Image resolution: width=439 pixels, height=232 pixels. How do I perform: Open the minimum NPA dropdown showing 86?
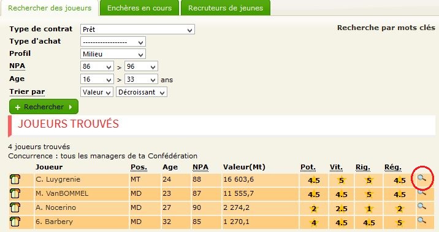pyautogui.click(x=97, y=66)
